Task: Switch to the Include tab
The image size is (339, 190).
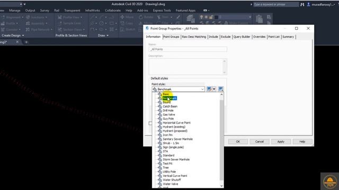Action: point(213,37)
